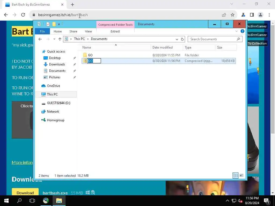Open the address bar history dropdown
The width and height of the screenshot is (275, 206).
[x=177, y=39]
